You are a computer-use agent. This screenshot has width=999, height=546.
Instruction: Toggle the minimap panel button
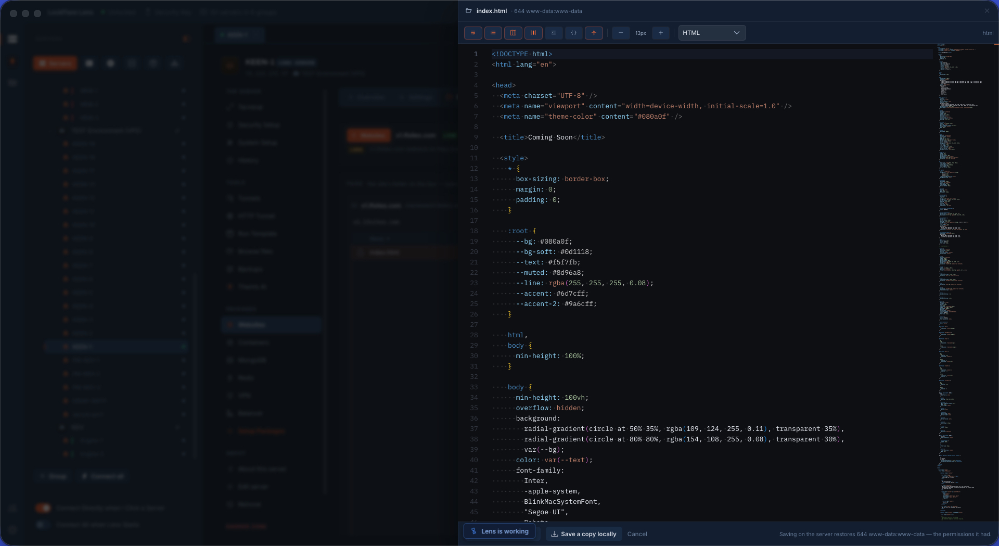point(513,33)
